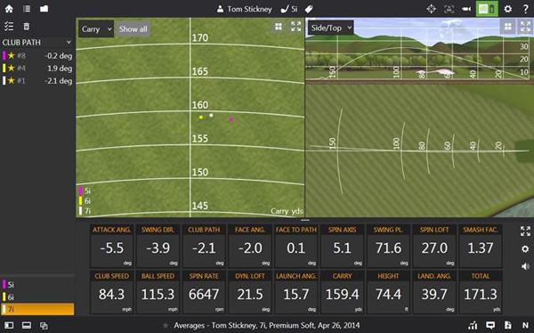The width and height of the screenshot is (534, 333).
Task: Click the overlapping windows layout icon
Action: coord(44,326)
